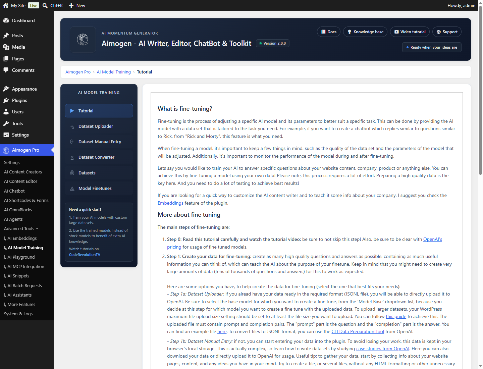Click the plus icon beside New
483x369 pixels.
(71, 5)
